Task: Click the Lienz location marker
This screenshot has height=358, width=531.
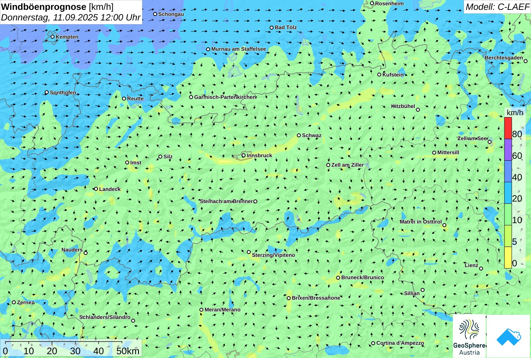Action: 481,269
